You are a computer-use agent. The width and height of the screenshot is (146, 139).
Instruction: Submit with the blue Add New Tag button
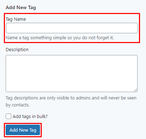click(23, 130)
